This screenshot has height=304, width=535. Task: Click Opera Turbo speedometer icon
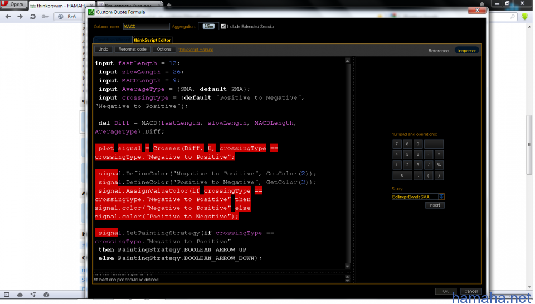coord(46,295)
